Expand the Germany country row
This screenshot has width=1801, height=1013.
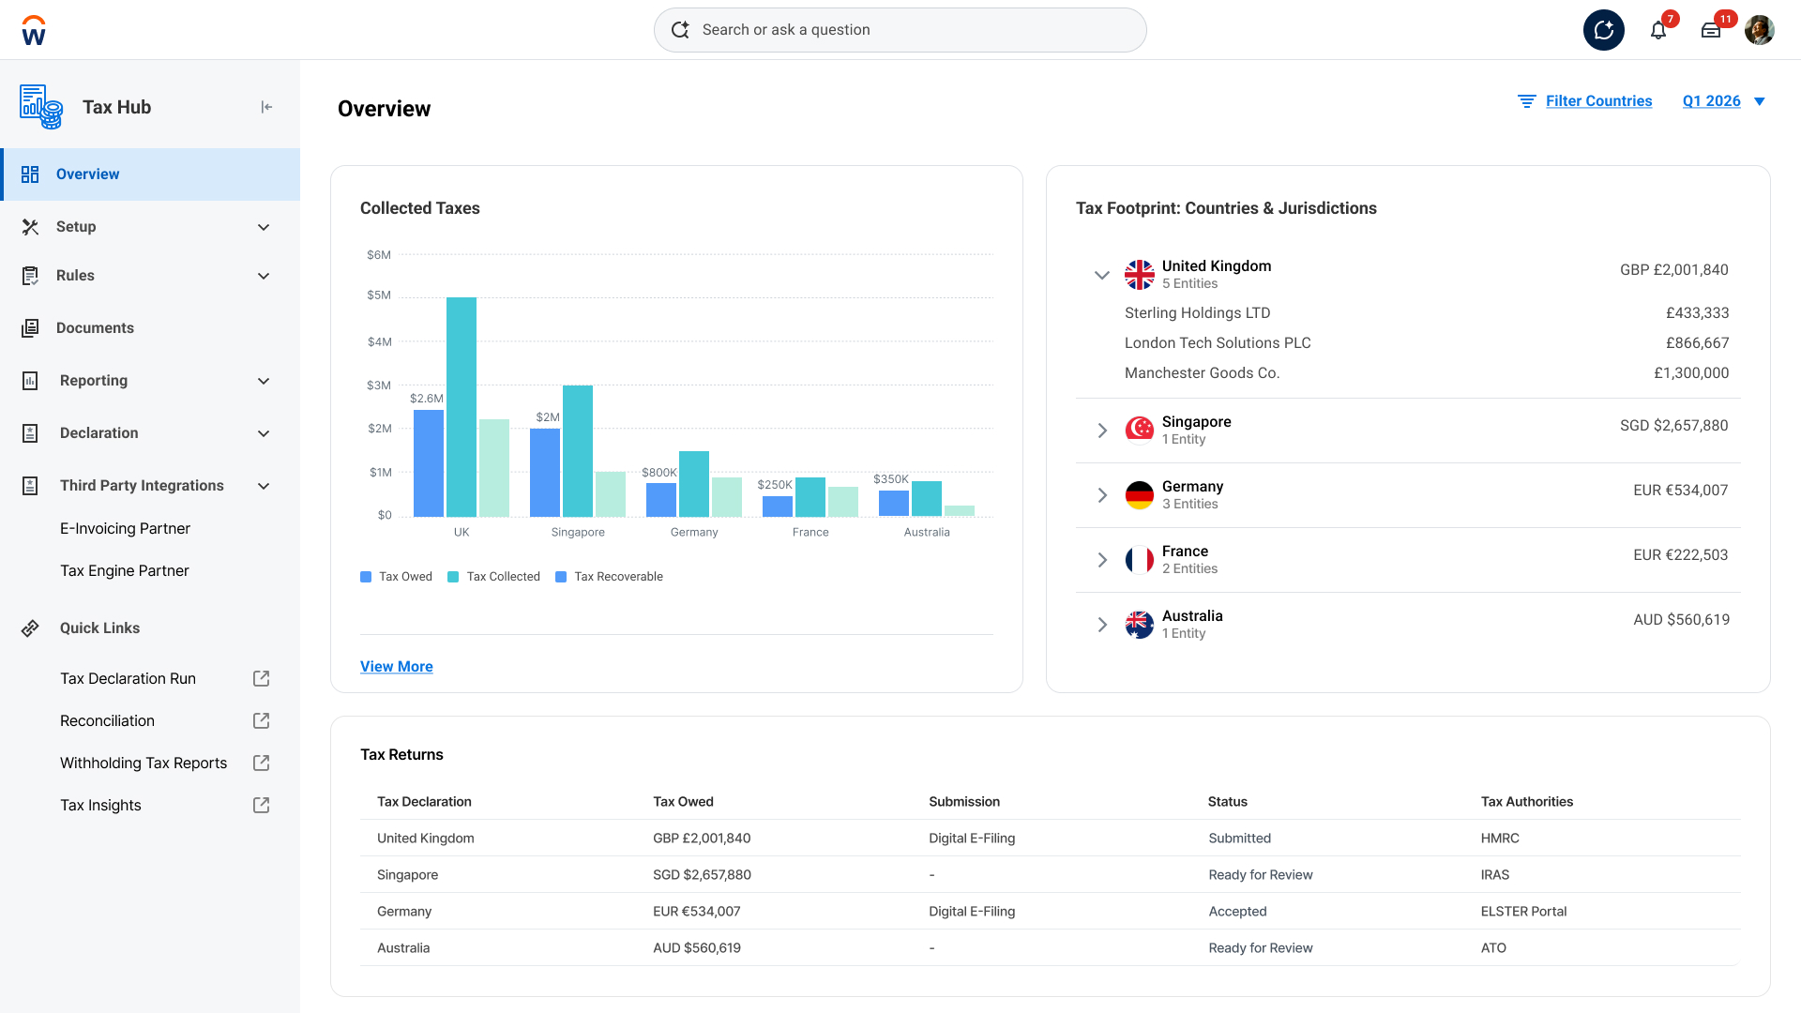(x=1102, y=495)
